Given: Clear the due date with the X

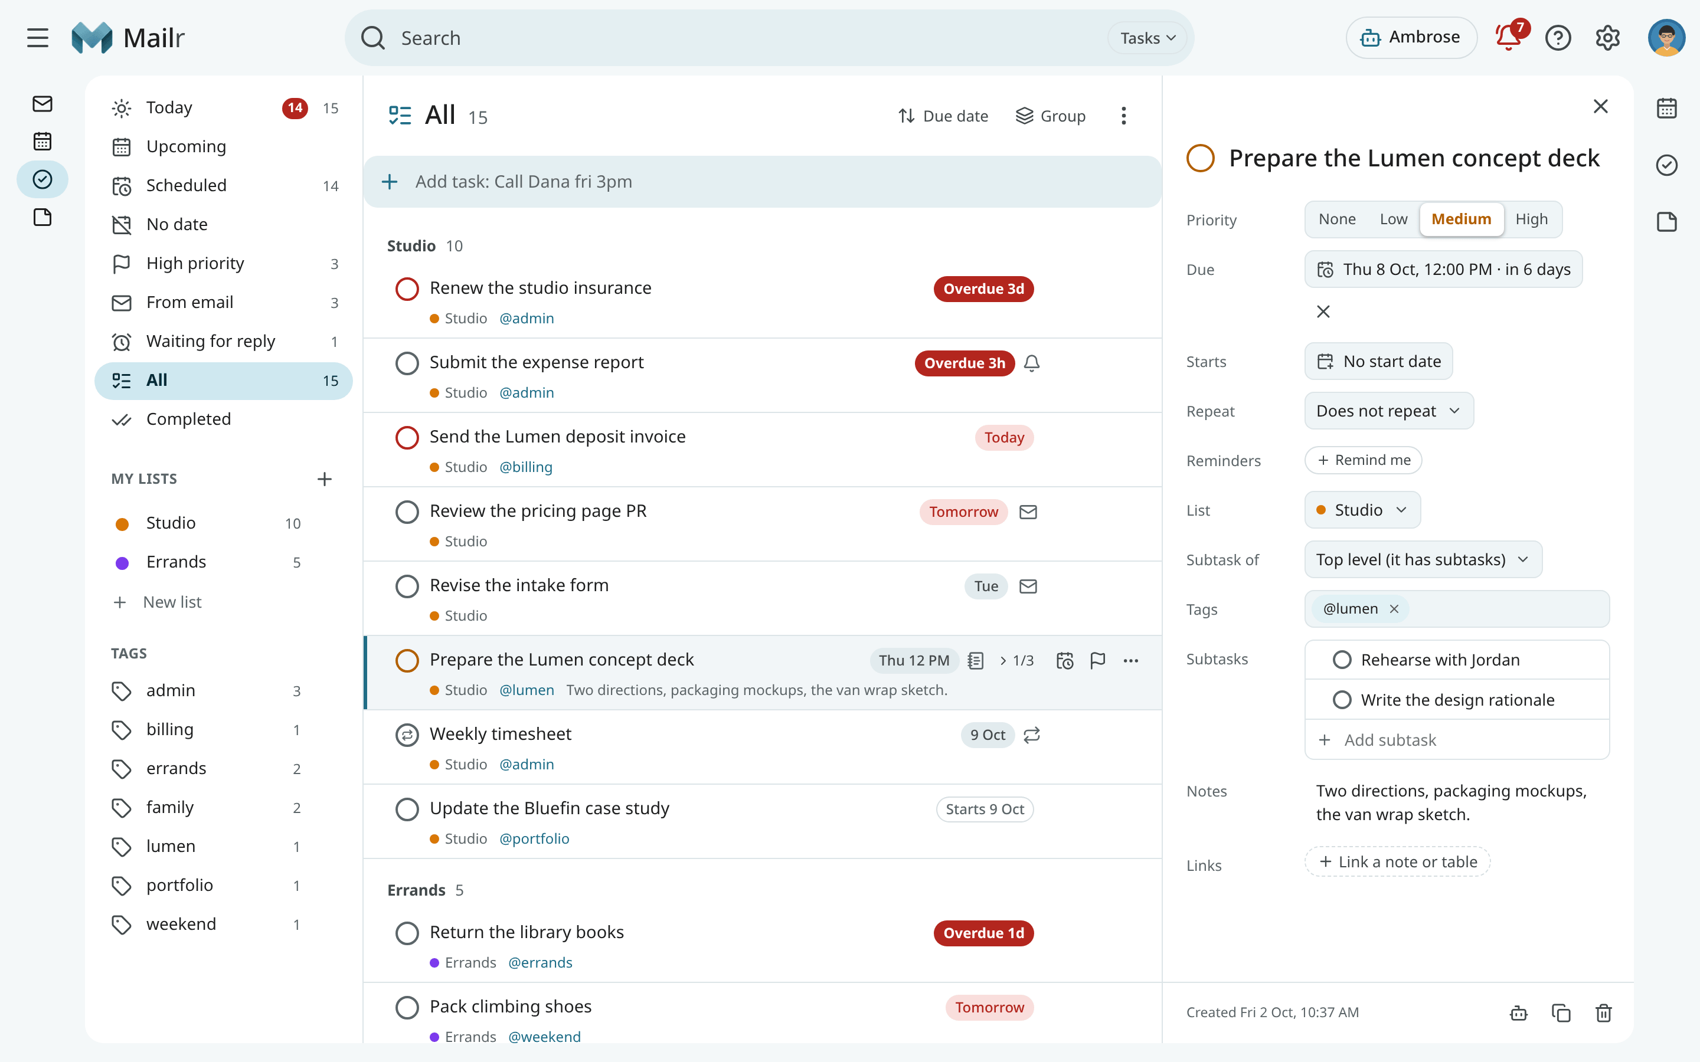Looking at the screenshot, I should pyautogui.click(x=1323, y=311).
